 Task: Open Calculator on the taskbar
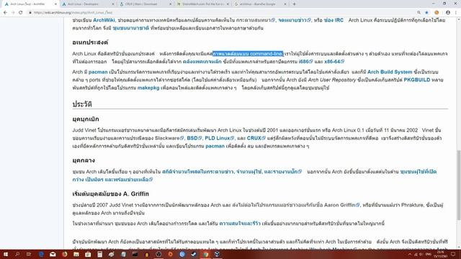(100, 254)
